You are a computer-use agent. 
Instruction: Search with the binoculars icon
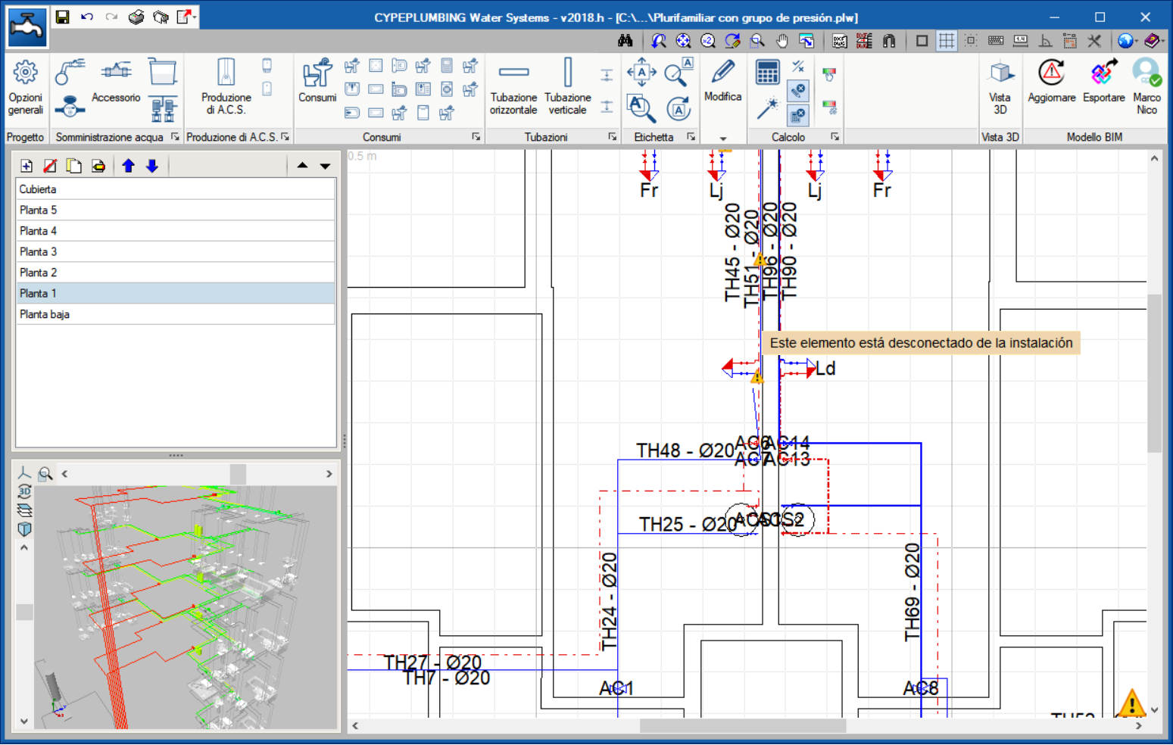625,41
